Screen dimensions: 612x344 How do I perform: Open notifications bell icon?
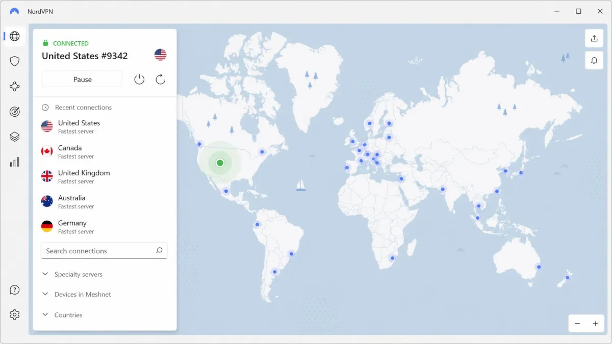[x=594, y=61]
